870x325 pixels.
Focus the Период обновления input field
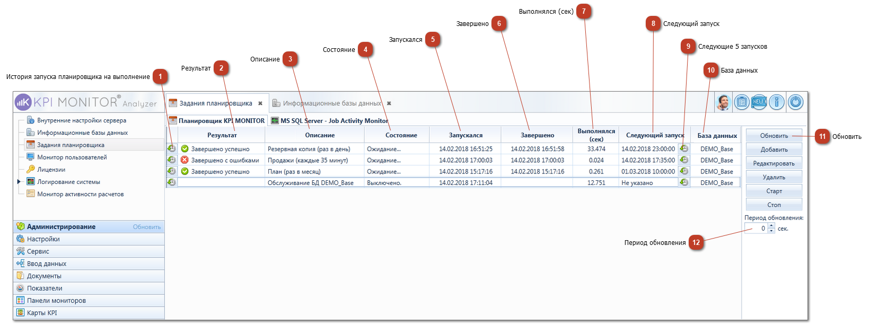point(756,229)
